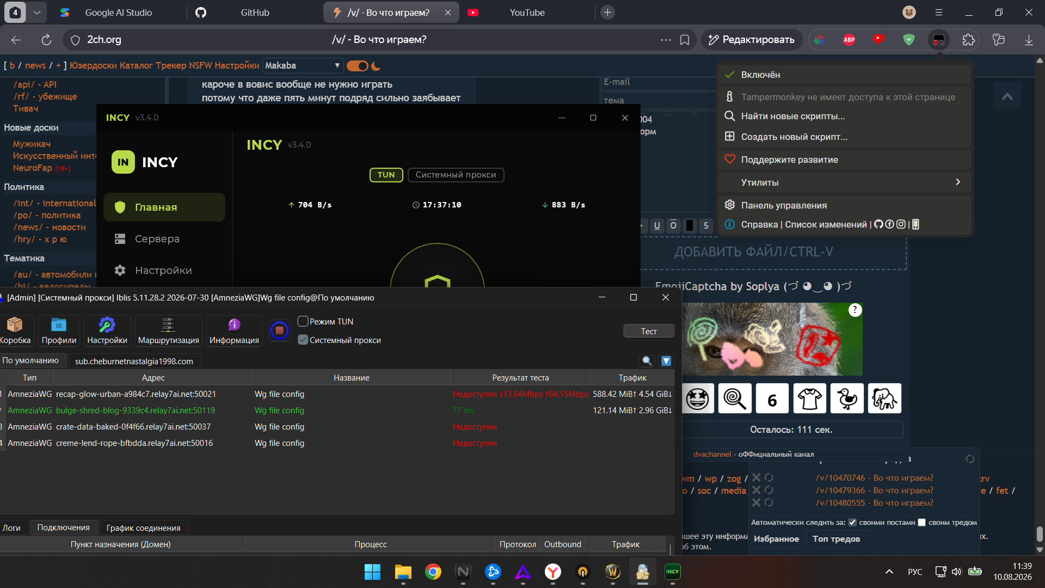
Task: Toggle the orange night-mode switch on 2ch
Action: click(358, 66)
